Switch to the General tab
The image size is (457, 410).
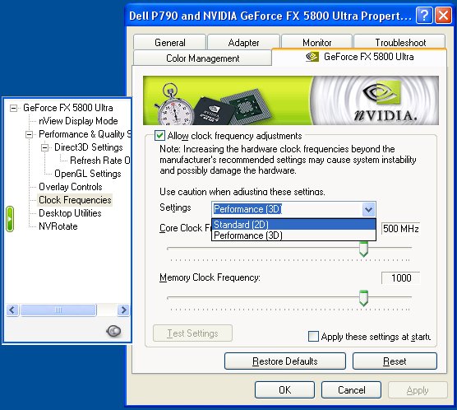tap(170, 43)
